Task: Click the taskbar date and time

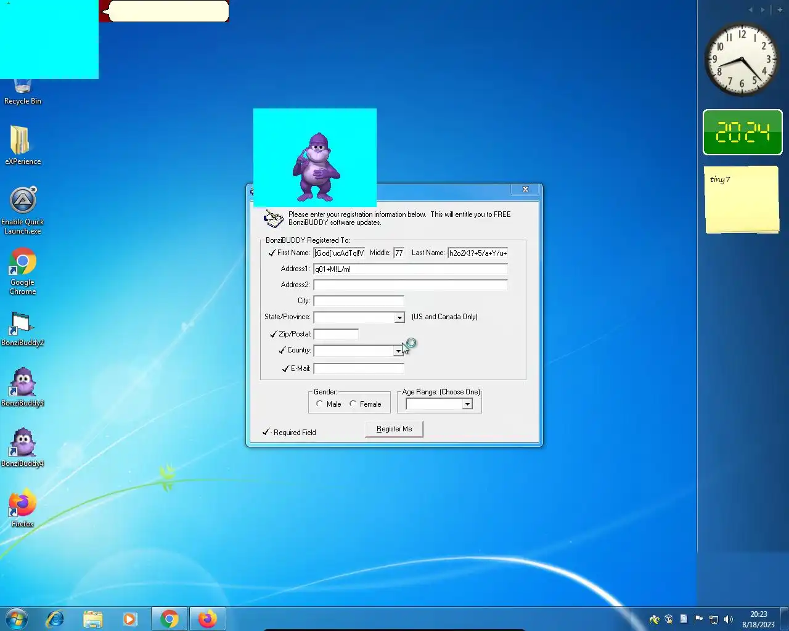Action: click(758, 619)
